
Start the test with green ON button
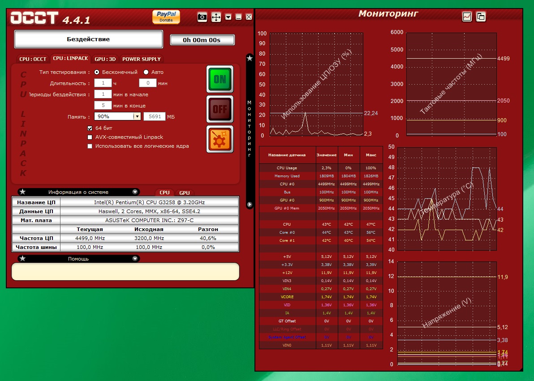point(220,79)
